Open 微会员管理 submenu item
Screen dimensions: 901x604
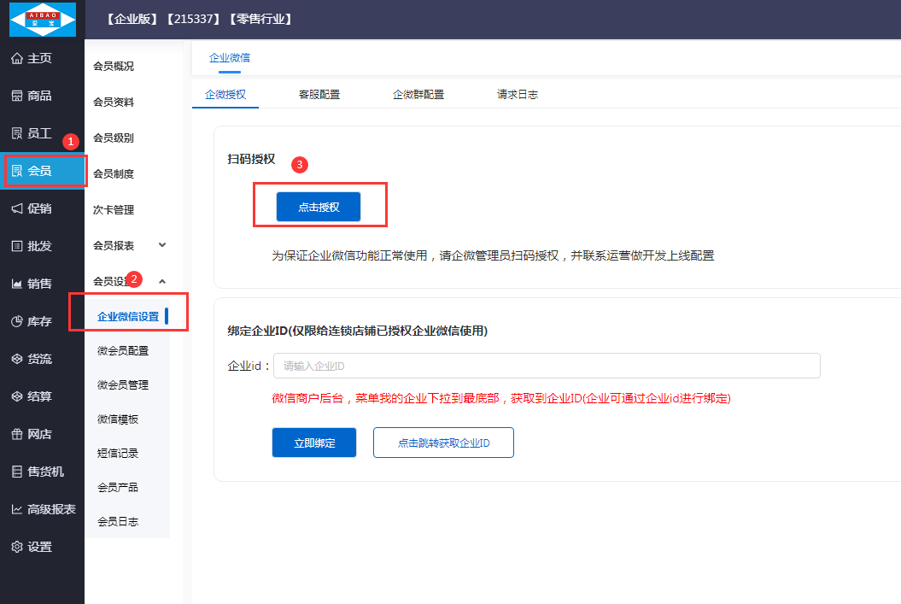[123, 385]
